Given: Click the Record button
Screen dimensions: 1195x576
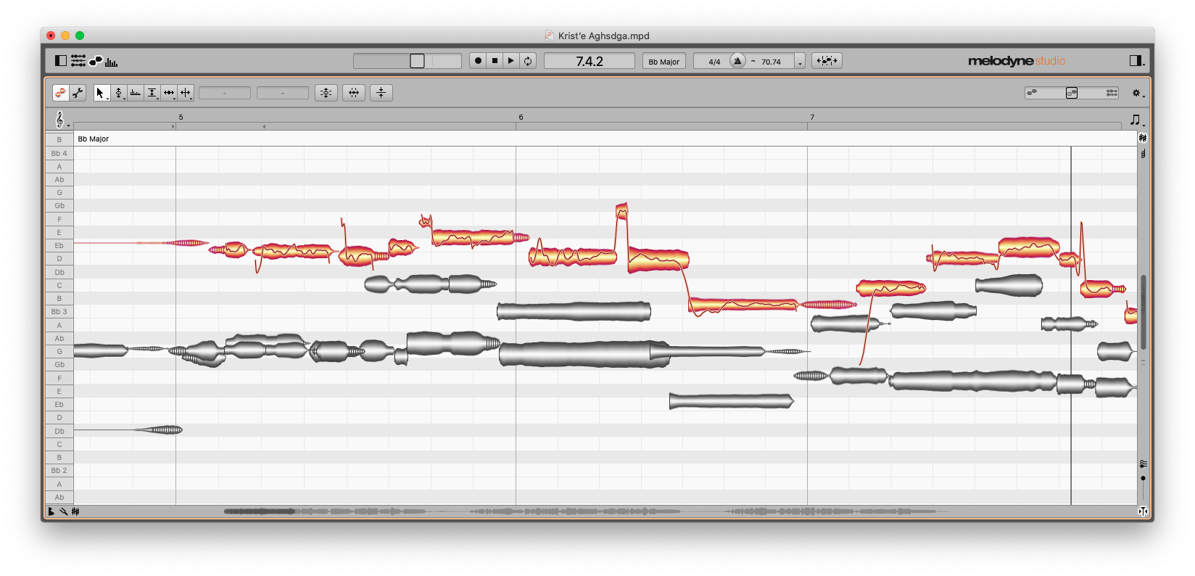Looking at the screenshot, I should click(x=478, y=61).
